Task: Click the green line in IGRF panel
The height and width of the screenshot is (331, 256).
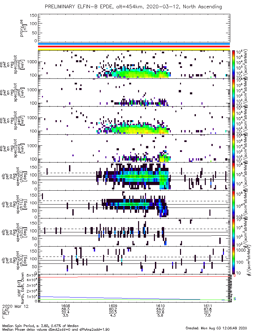Action: coord(134,300)
